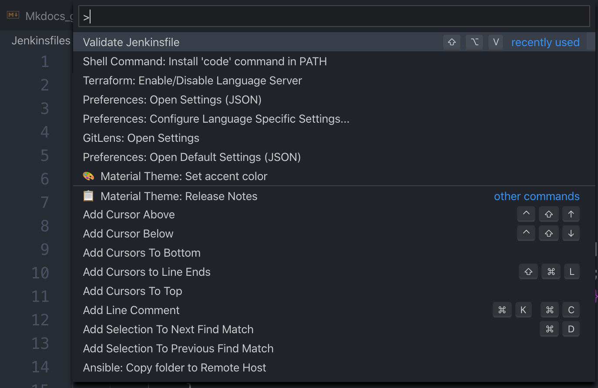The height and width of the screenshot is (388, 598).
Task: Click the palette icon beside Material Theme: Set accent color
Action: 88,177
